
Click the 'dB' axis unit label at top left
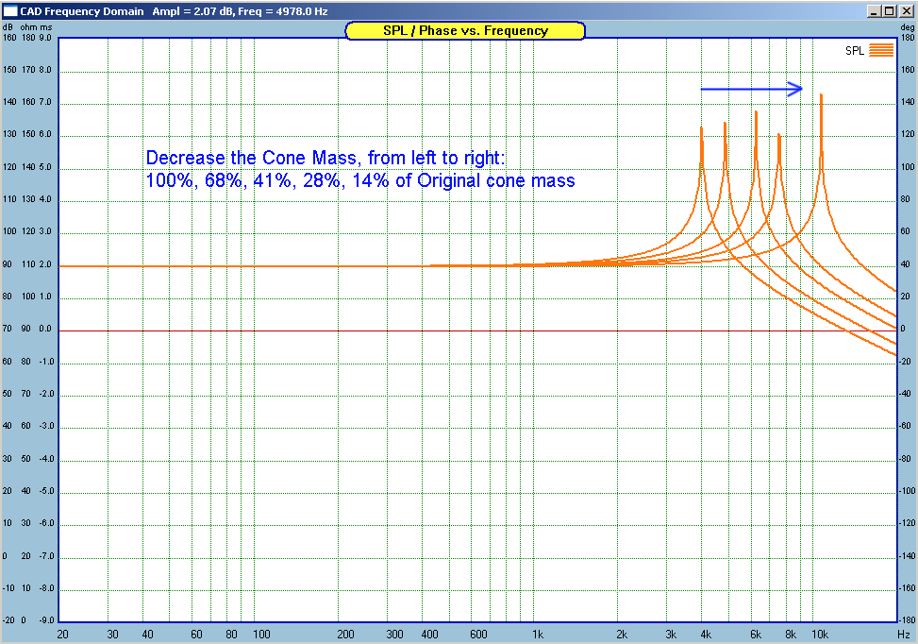(x=8, y=29)
